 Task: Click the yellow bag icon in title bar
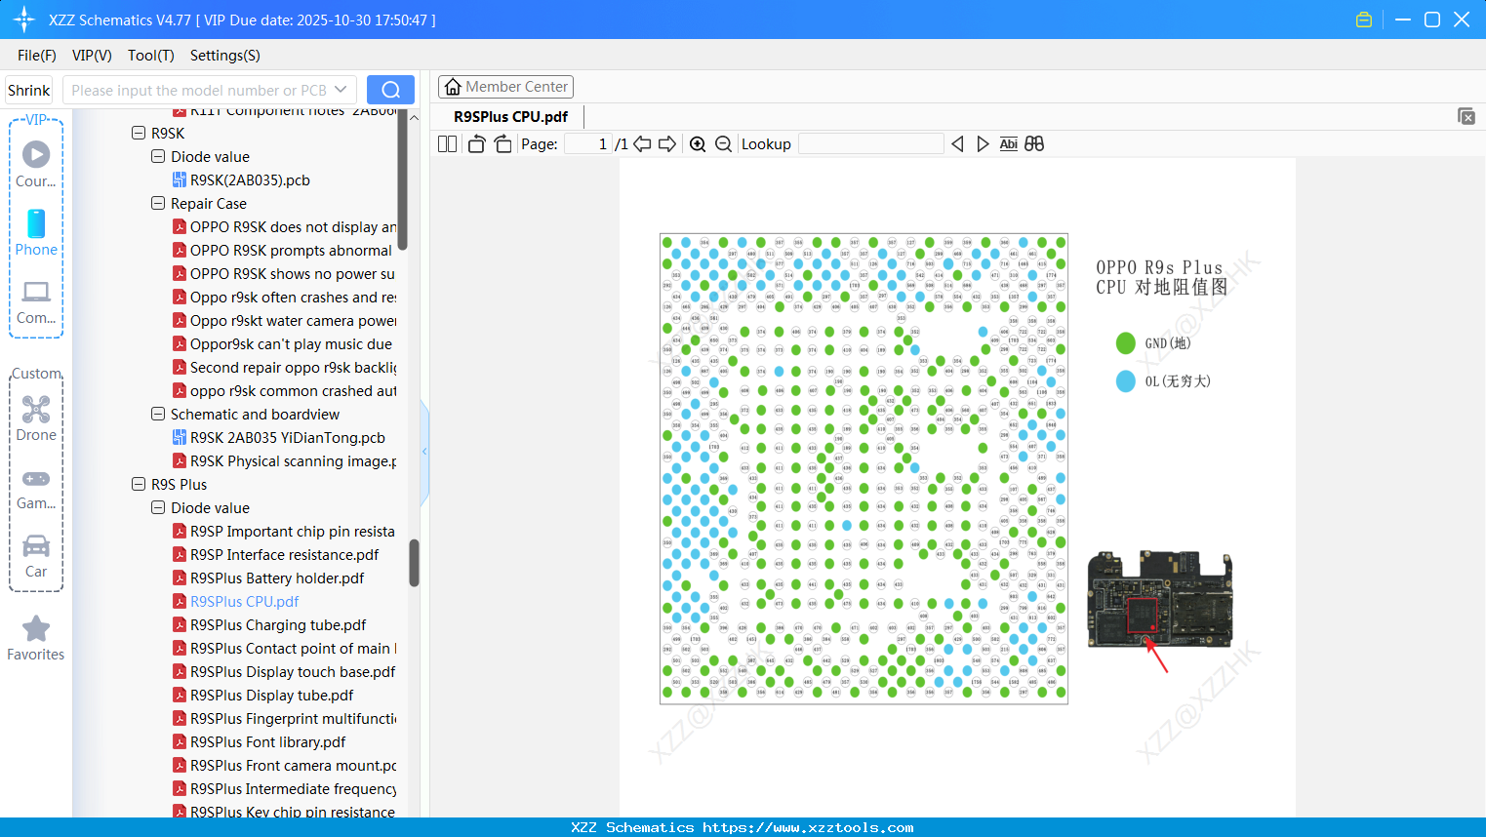[x=1364, y=20]
